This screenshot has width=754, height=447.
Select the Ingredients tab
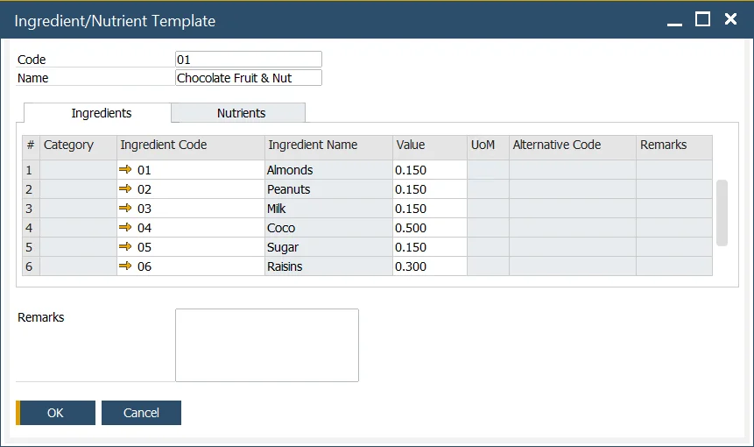pos(102,113)
